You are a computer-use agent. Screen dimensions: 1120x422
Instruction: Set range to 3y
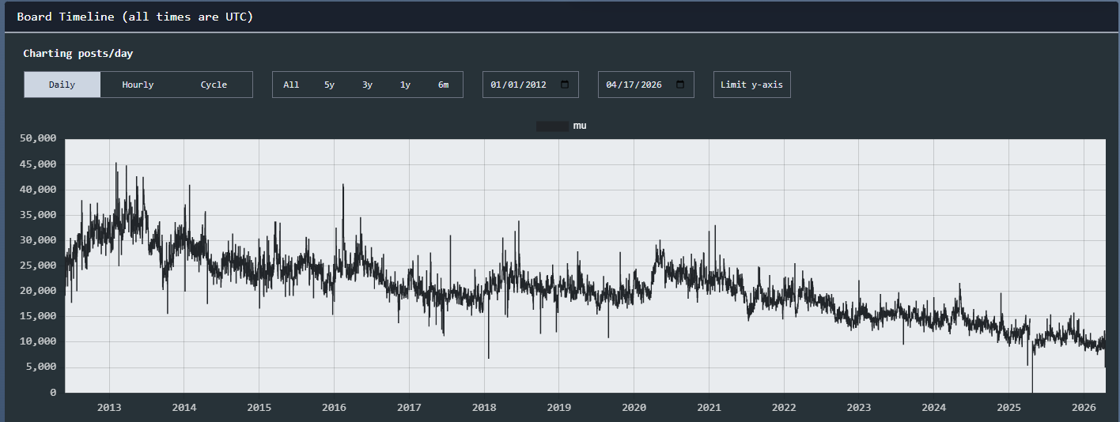click(x=367, y=85)
